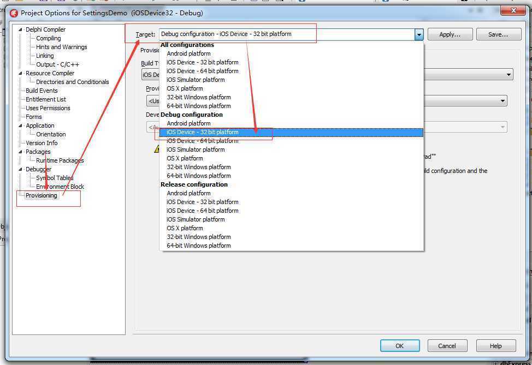The image size is (532, 365).
Task: Choose iOS Device 32 bit under Release configuration
Action: point(292,202)
